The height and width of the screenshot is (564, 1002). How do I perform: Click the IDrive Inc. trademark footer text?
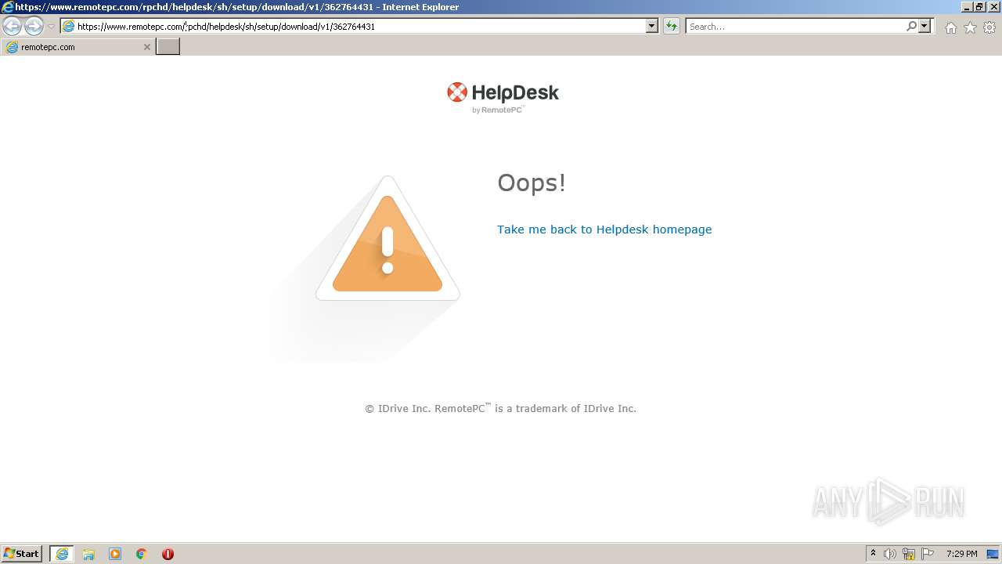500,408
